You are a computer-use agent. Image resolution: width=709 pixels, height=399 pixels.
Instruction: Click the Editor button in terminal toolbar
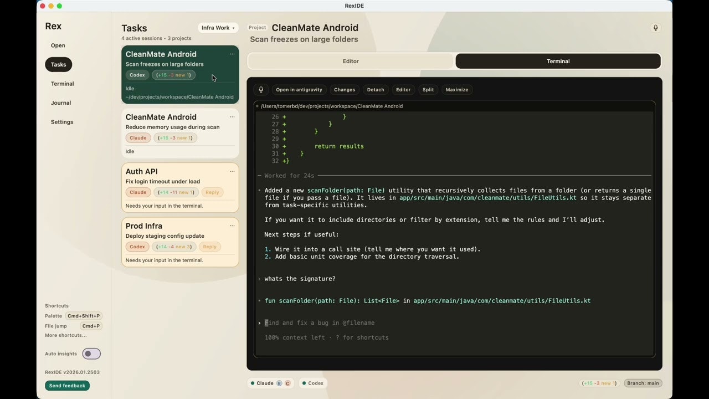point(403,89)
